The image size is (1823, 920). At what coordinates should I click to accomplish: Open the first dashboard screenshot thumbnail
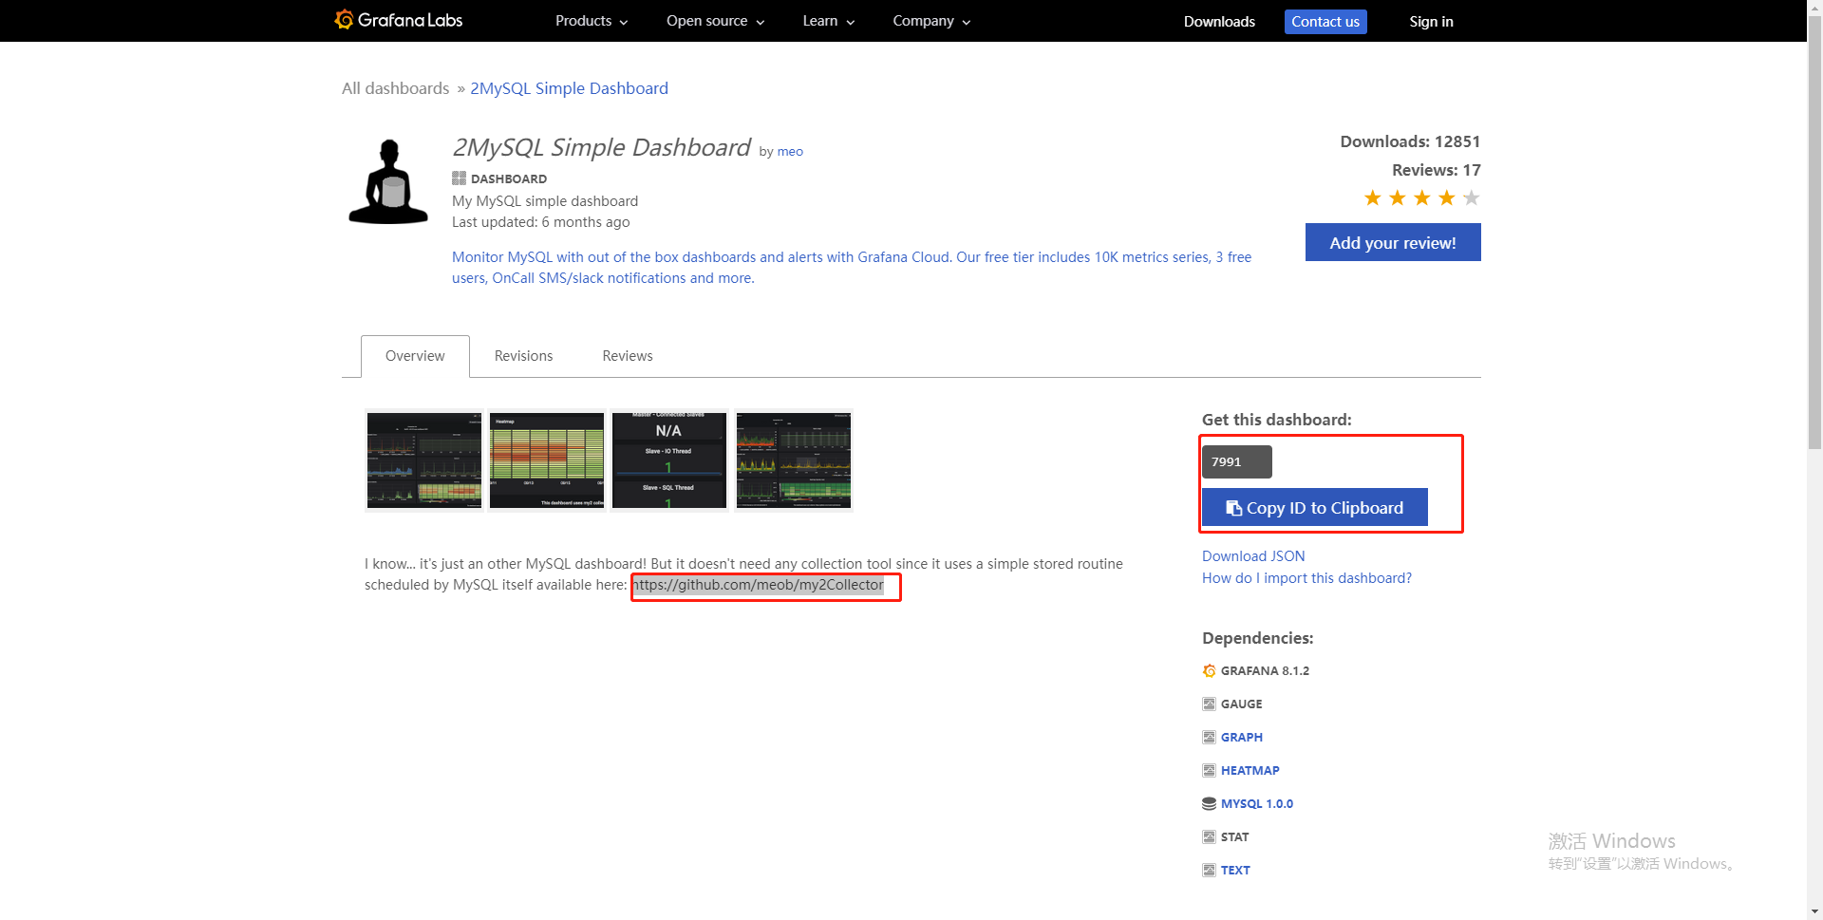(424, 460)
